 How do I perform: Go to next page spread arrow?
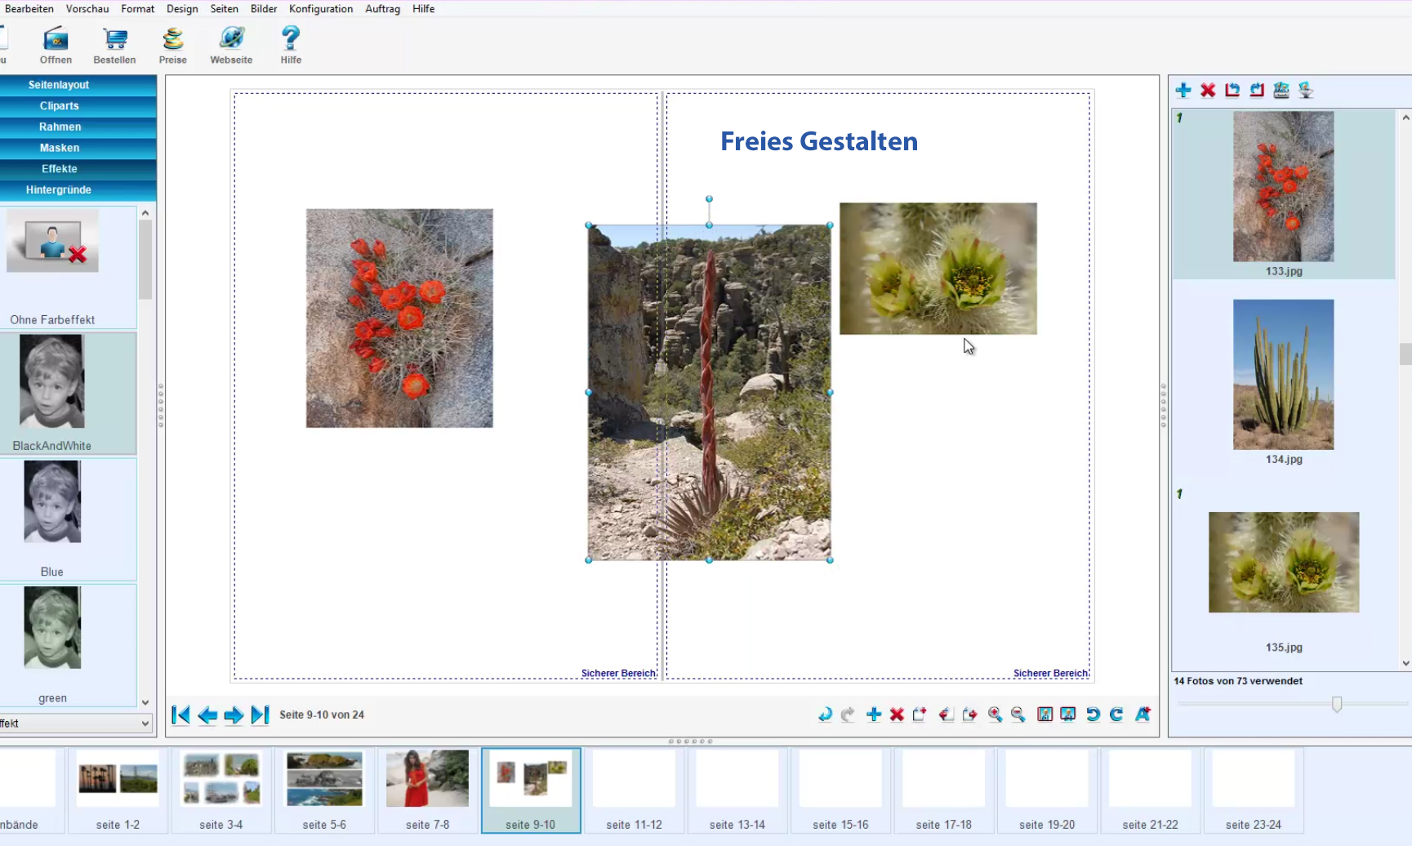click(x=234, y=715)
